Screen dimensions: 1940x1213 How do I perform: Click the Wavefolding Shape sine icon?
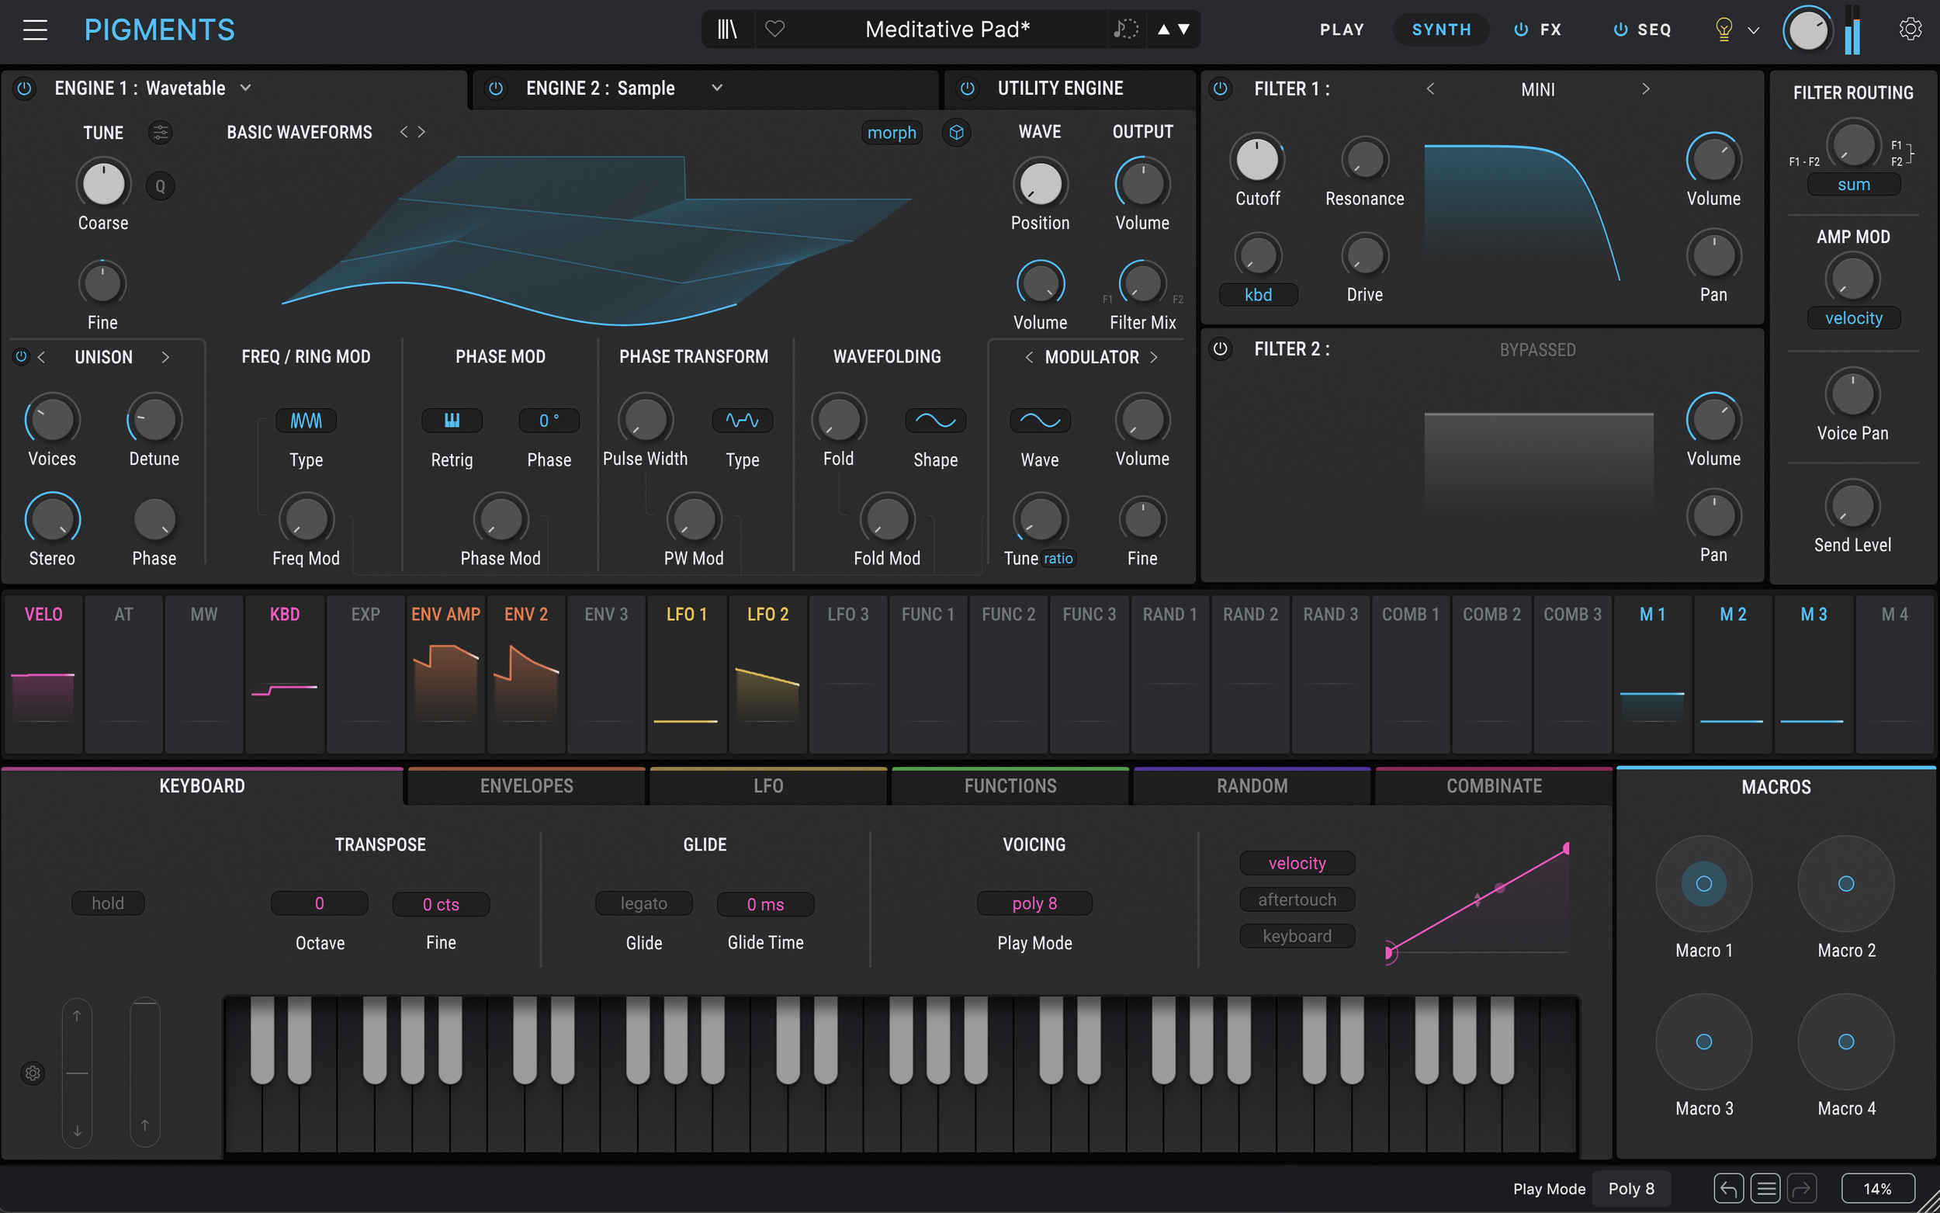tap(936, 421)
